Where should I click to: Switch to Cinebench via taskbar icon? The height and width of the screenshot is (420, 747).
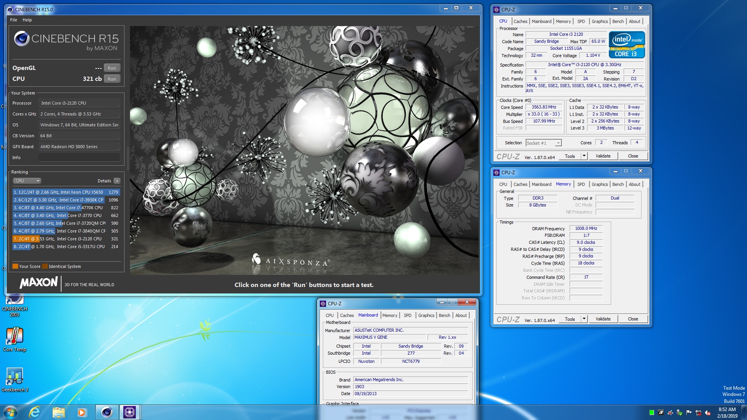[x=107, y=412]
